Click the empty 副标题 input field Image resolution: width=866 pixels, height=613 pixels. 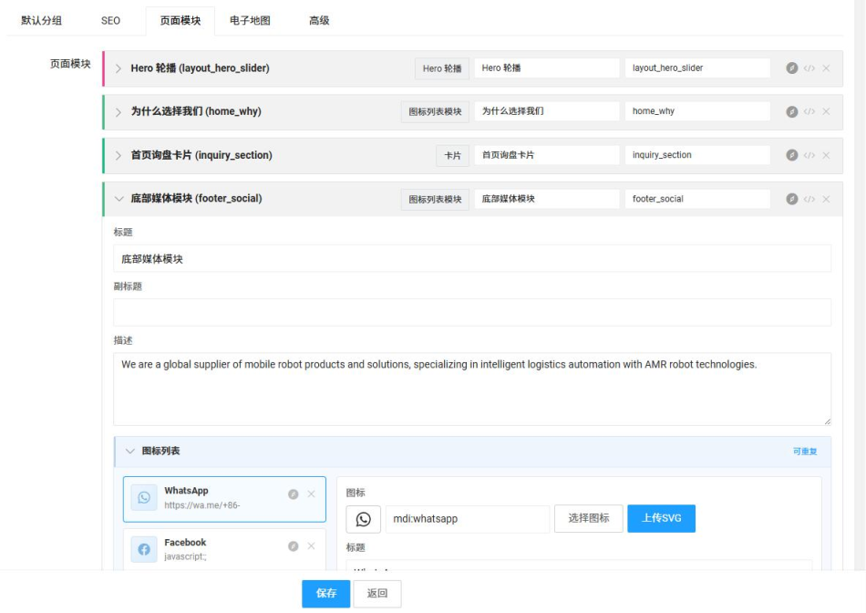click(x=472, y=313)
